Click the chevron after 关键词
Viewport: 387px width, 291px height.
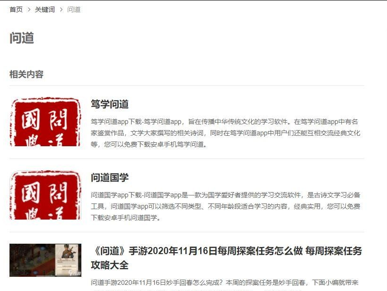(61, 9)
